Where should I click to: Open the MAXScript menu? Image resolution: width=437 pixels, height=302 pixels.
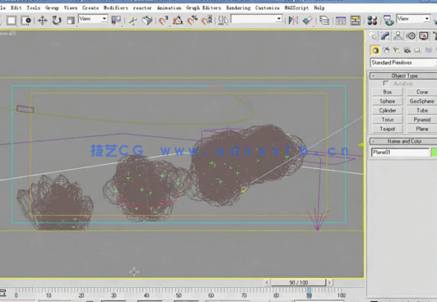coord(296,7)
